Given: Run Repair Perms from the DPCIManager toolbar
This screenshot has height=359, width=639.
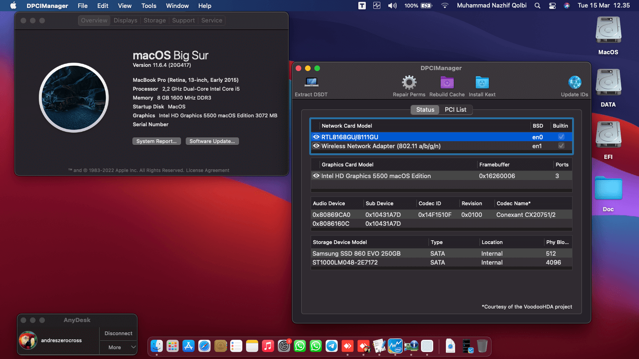Looking at the screenshot, I should [409, 82].
